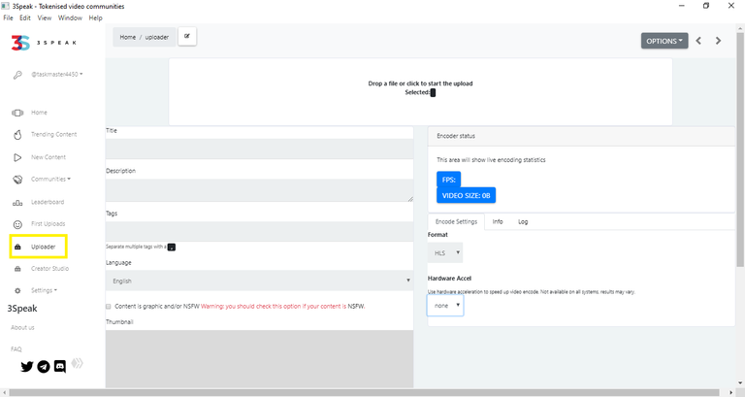Check the graphic/NSFW content checkbox
This screenshot has height=397, width=745.
(x=109, y=307)
